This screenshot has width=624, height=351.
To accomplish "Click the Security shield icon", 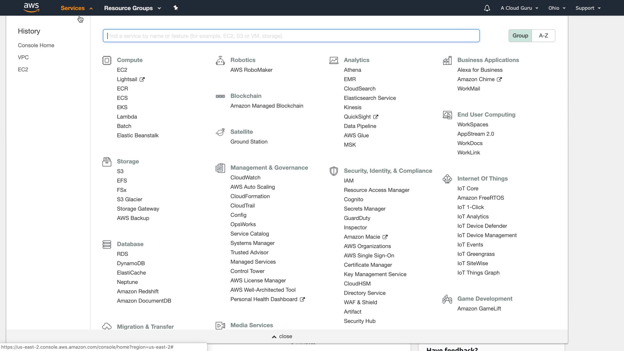I will tap(333, 171).
